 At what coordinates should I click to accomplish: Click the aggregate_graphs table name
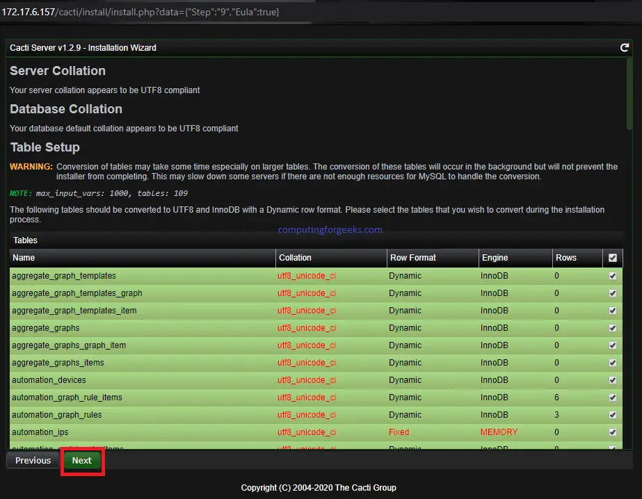point(45,328)
